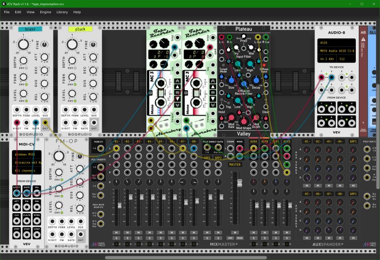Click the horizontal scrollbar at window bottom

(186, 258)
